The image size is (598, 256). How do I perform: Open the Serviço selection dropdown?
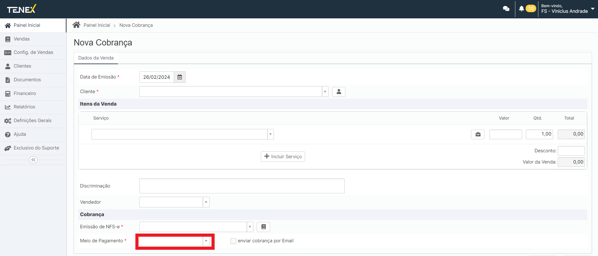point(270,134)
